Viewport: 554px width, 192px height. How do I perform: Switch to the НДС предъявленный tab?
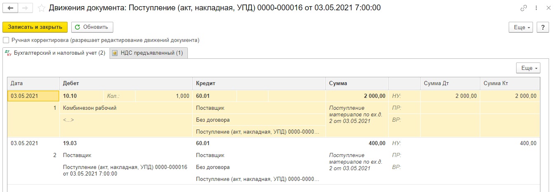[x=149, y=53]
